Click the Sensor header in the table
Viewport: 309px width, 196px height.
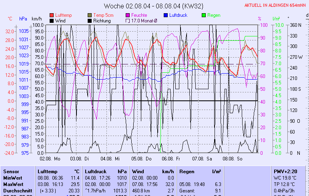(x=11, y=171)
